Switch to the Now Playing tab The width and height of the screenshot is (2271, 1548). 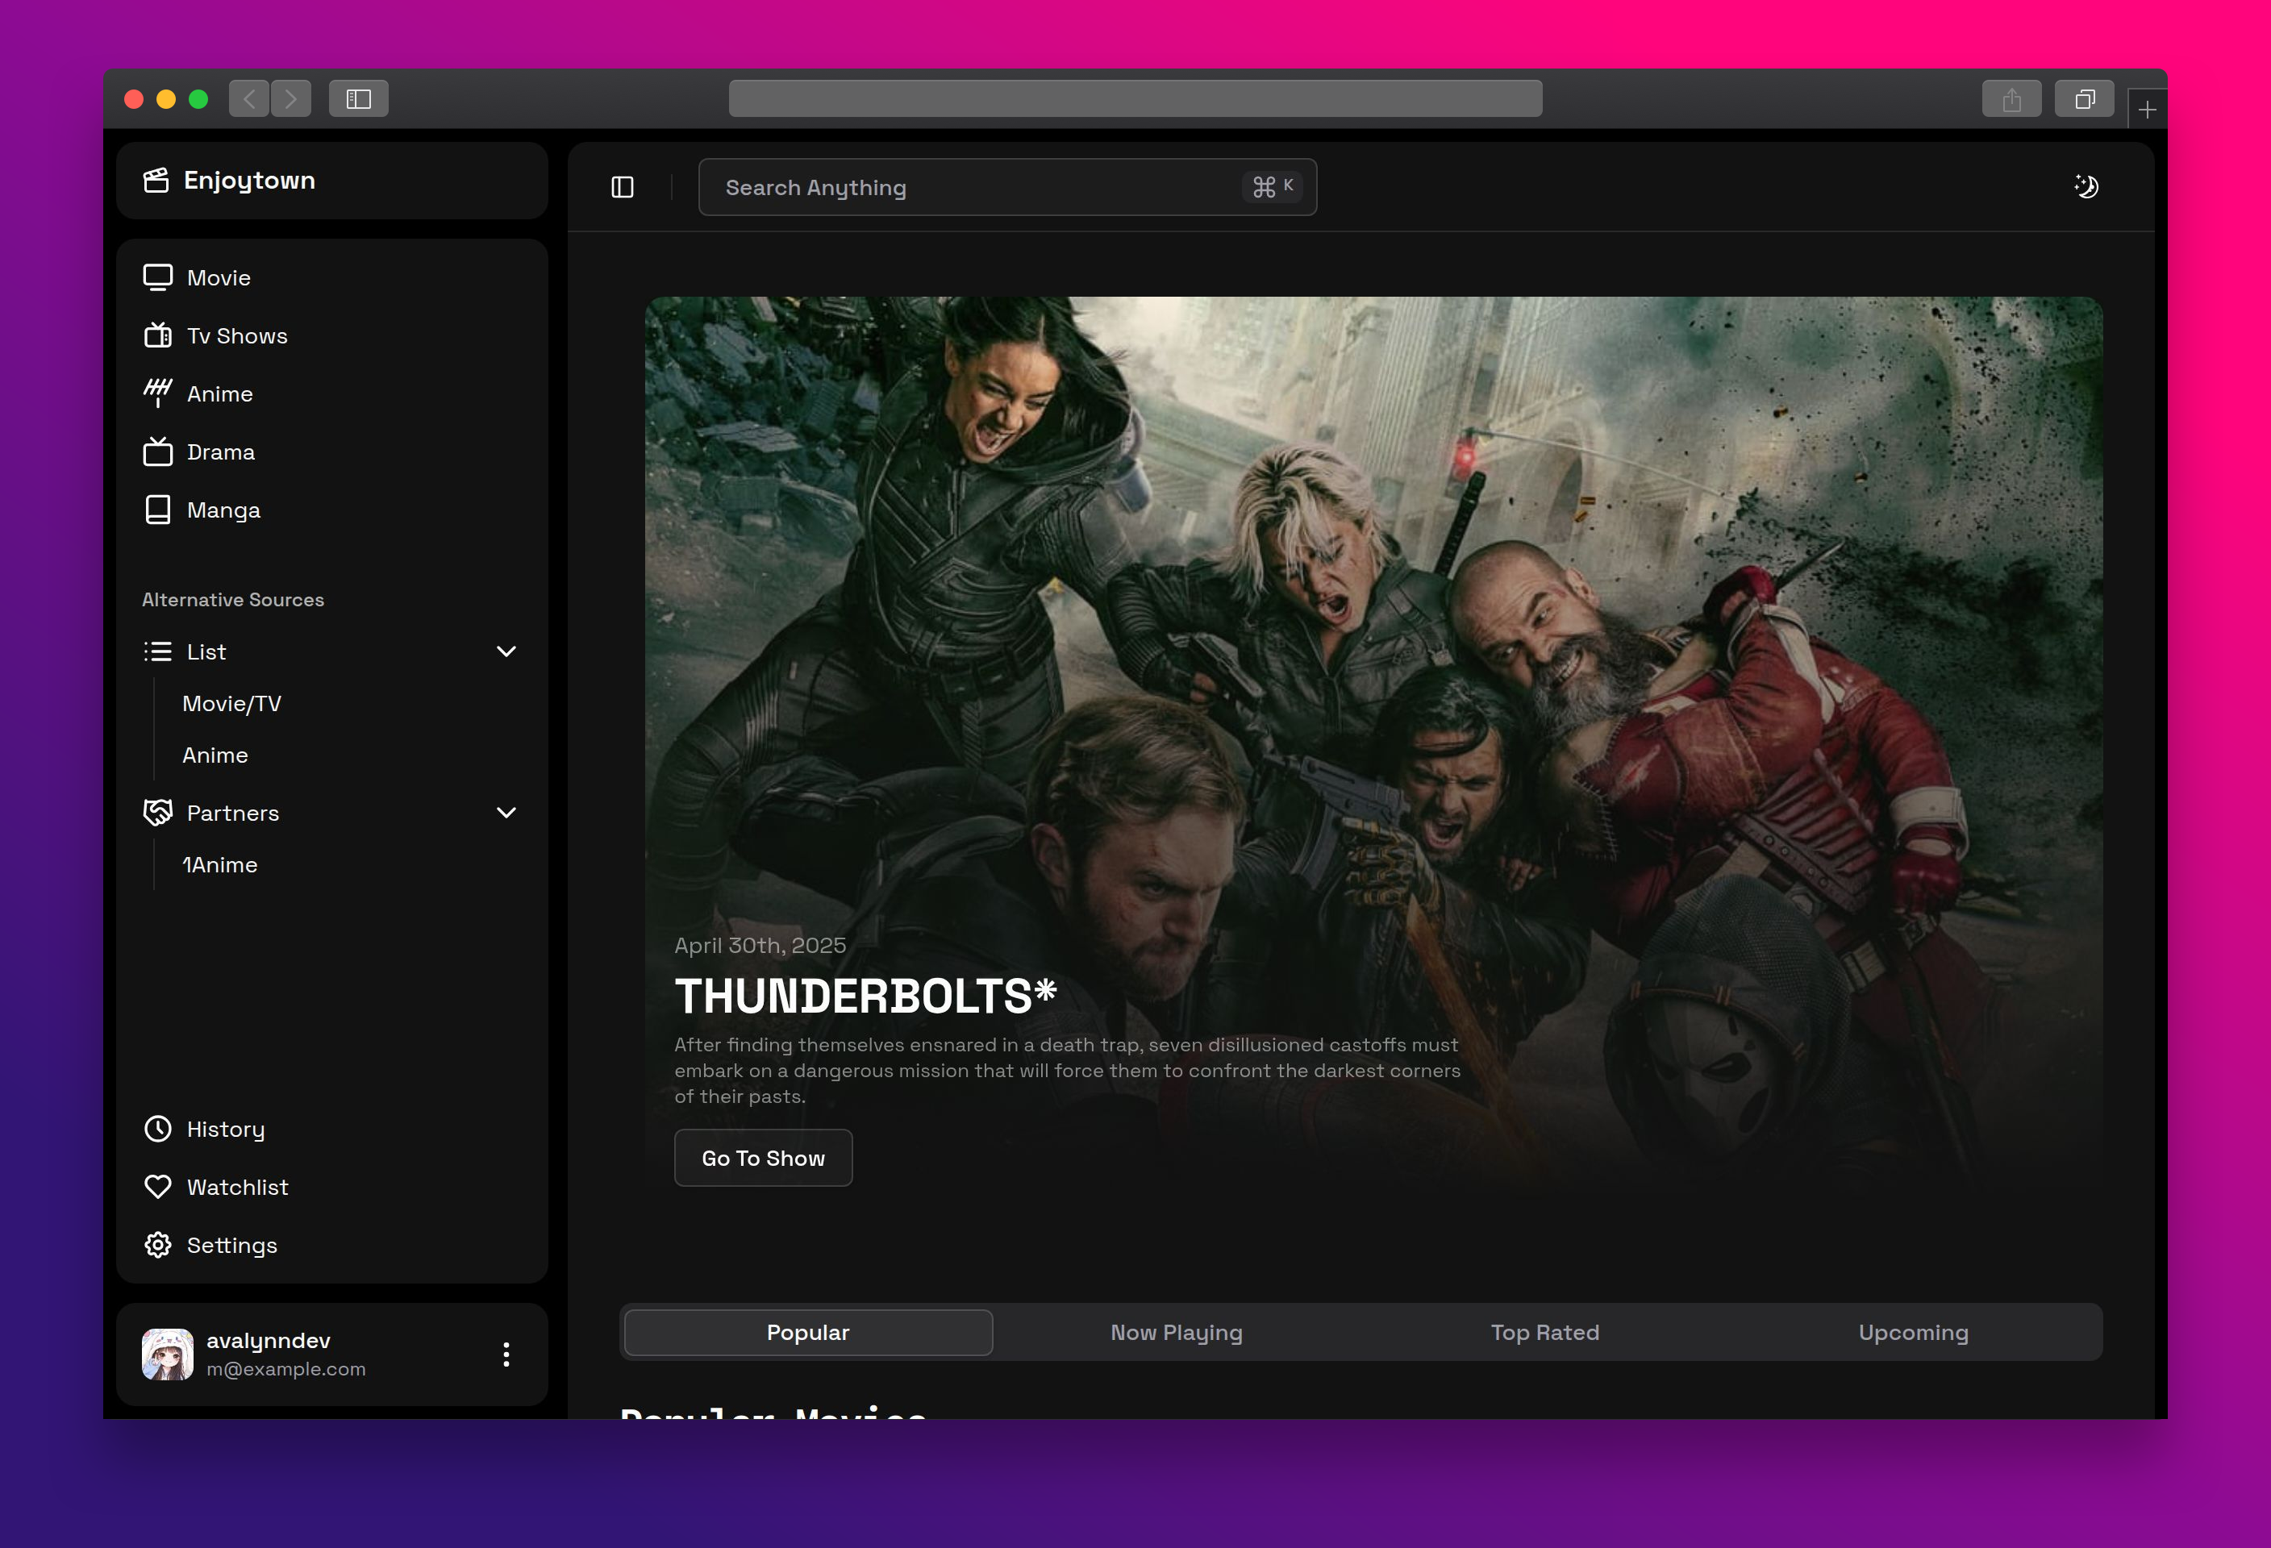[1177, 1332]
